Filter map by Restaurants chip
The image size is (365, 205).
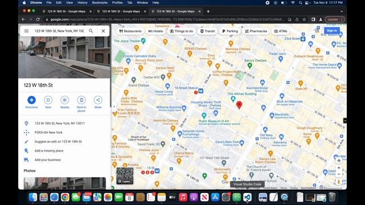point(130,31)
